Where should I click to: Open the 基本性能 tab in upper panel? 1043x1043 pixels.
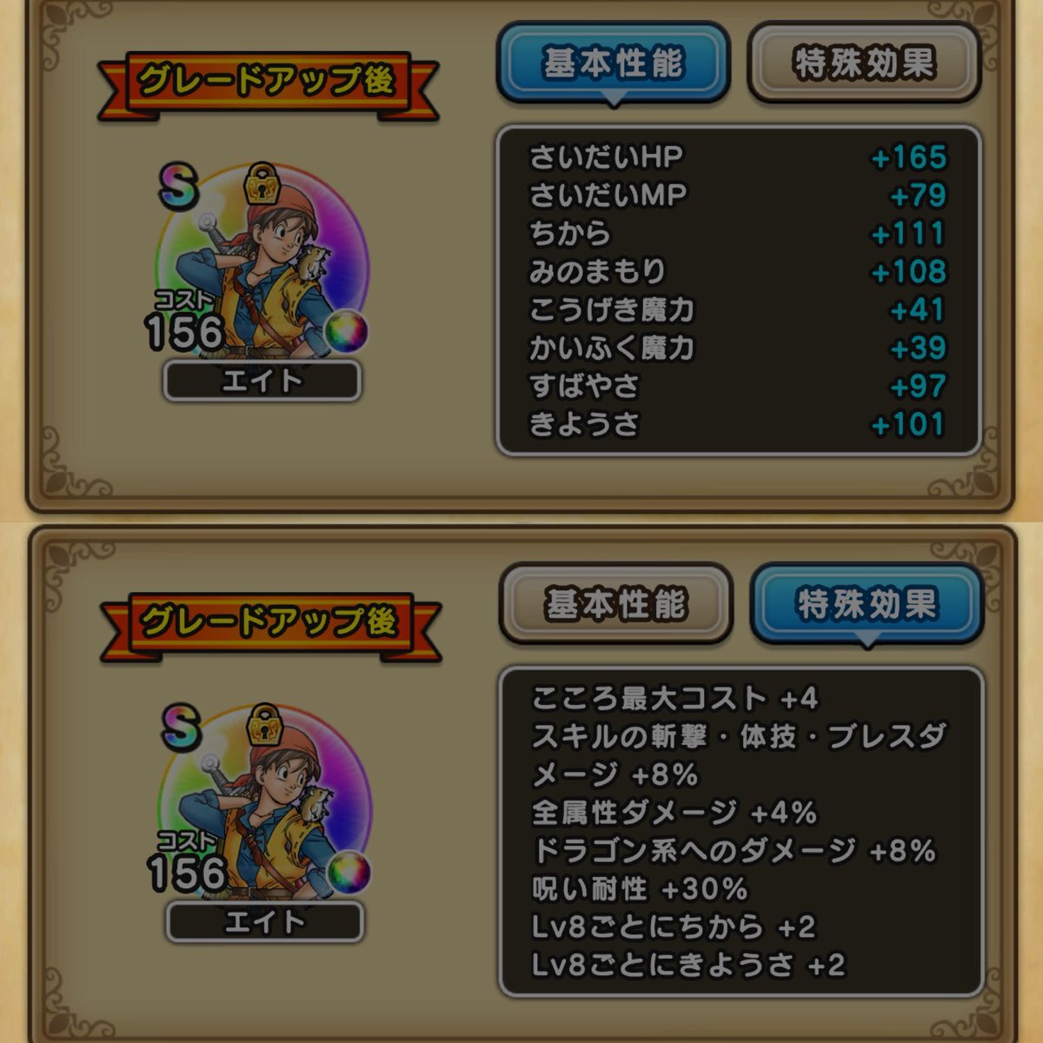(x=613, y=63)
